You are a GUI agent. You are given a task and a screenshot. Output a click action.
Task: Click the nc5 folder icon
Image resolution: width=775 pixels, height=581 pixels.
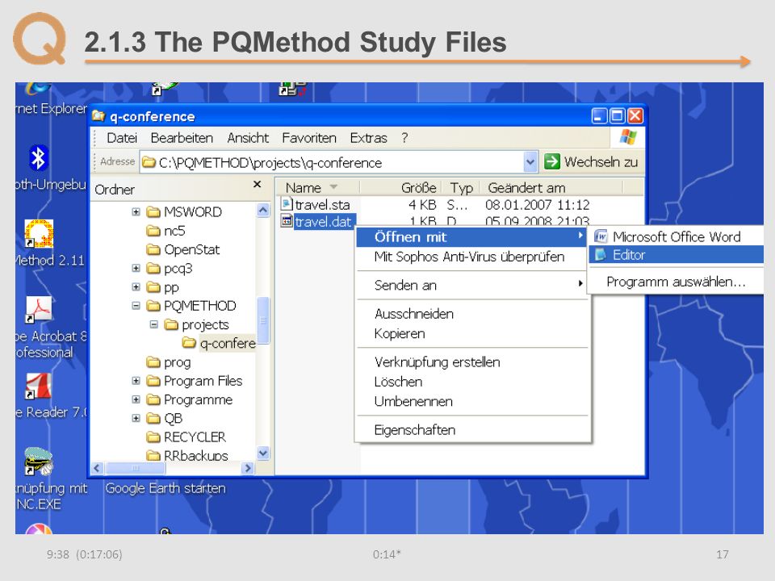(153, 231)
